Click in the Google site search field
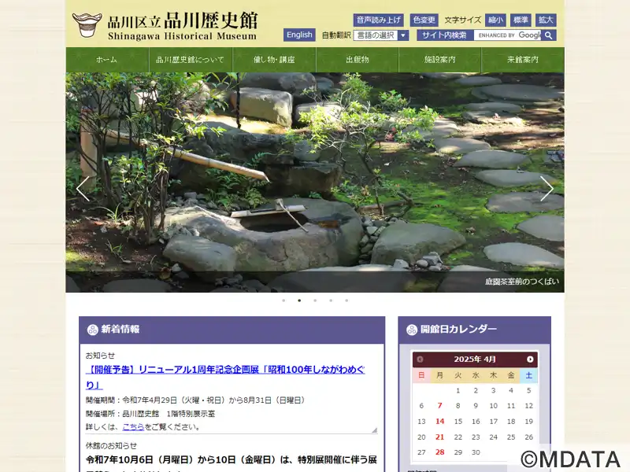Screen dimensions: 630x472 tap(507, 35)
